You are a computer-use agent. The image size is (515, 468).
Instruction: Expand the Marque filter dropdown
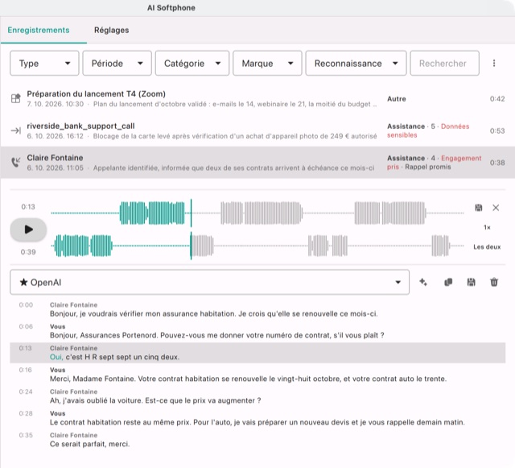[x=267, y=63]
